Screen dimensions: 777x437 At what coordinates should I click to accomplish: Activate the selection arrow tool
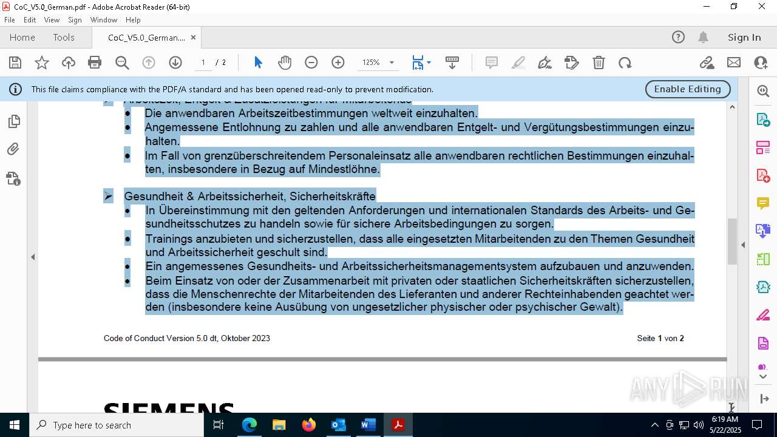[258, 63]
